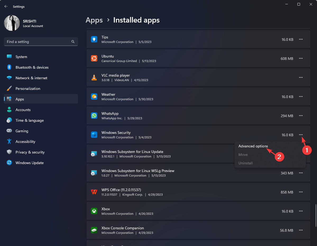Open the three-dot menu for WhatsApp

301,116
